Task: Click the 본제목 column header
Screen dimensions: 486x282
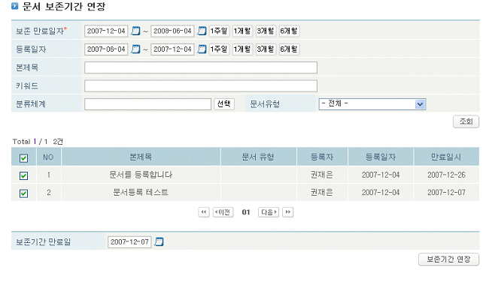Action: [x=141, y=157]
